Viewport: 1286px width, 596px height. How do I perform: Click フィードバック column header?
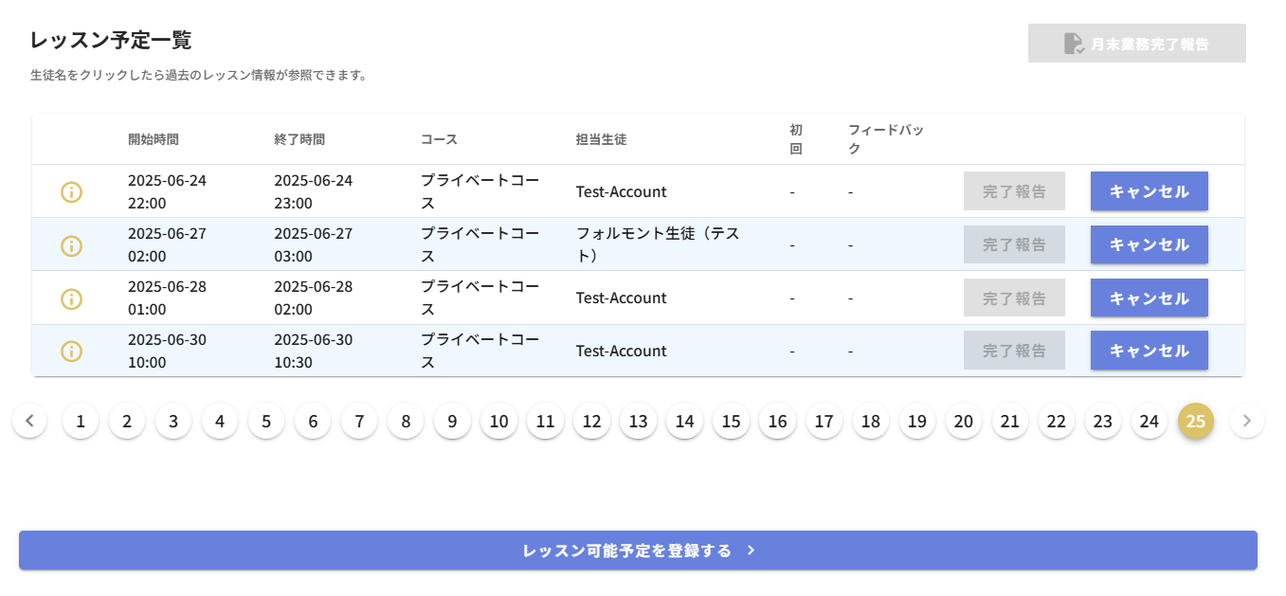click(x=885, y=139)
